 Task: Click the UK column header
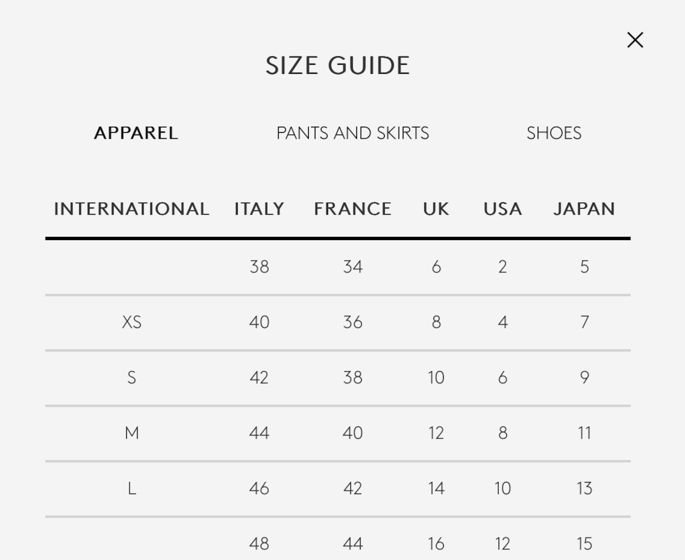point(436,209)
